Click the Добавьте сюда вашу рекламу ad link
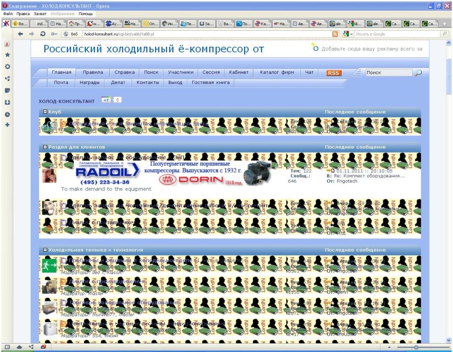This screenshot has width=453, height=352. 372,49
